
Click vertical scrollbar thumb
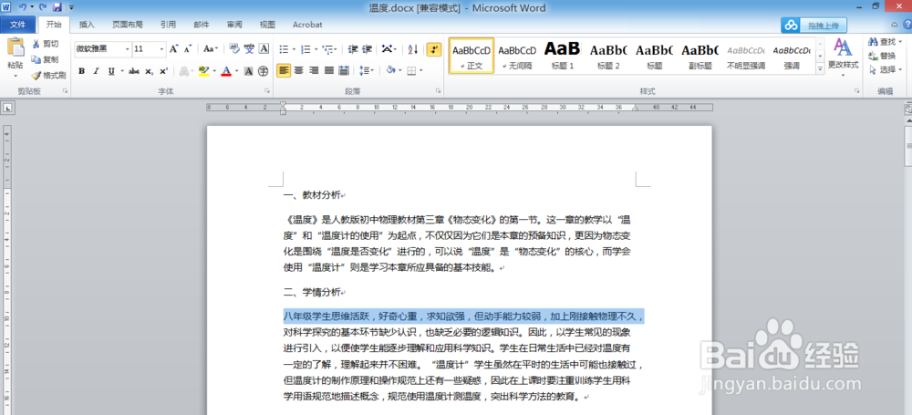pyautogui.click(x=908, y=145)
